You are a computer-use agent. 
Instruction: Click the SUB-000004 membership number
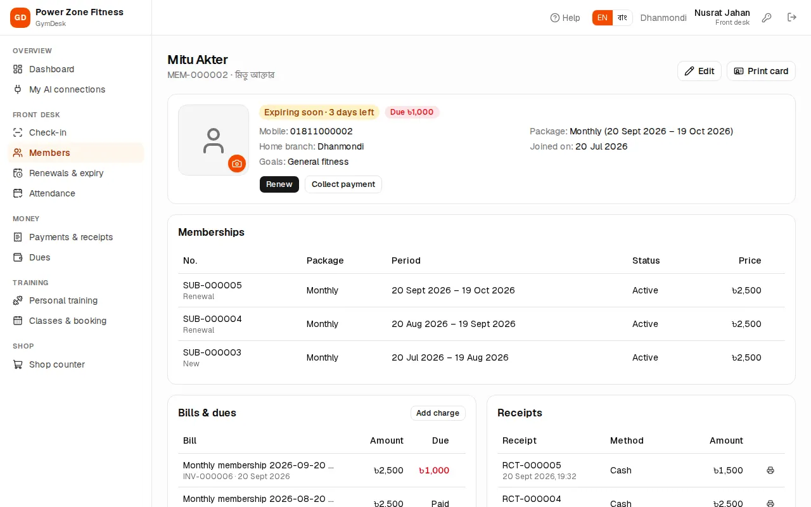click(212, 319)
